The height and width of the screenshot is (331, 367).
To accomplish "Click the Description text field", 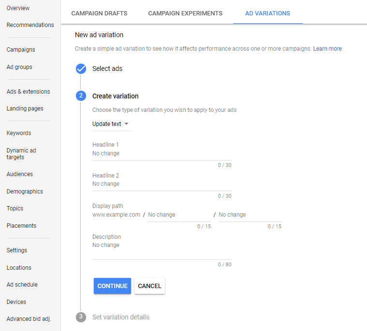I will [161, 248].
